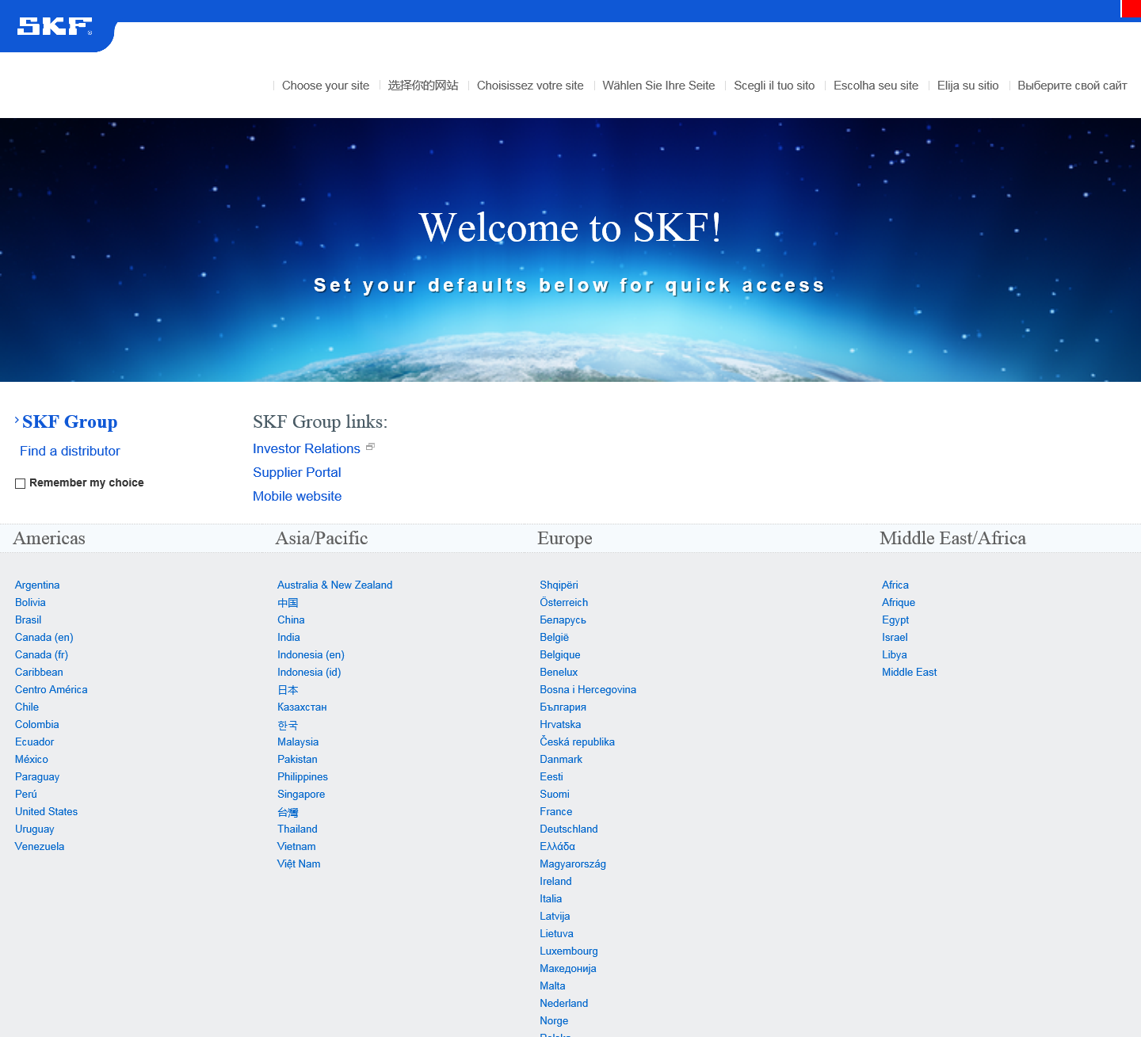The width and height of the screenshot is (1141, 1037).
Task: Go to Bosna i Hercegovina
Action: pos(588,689)
